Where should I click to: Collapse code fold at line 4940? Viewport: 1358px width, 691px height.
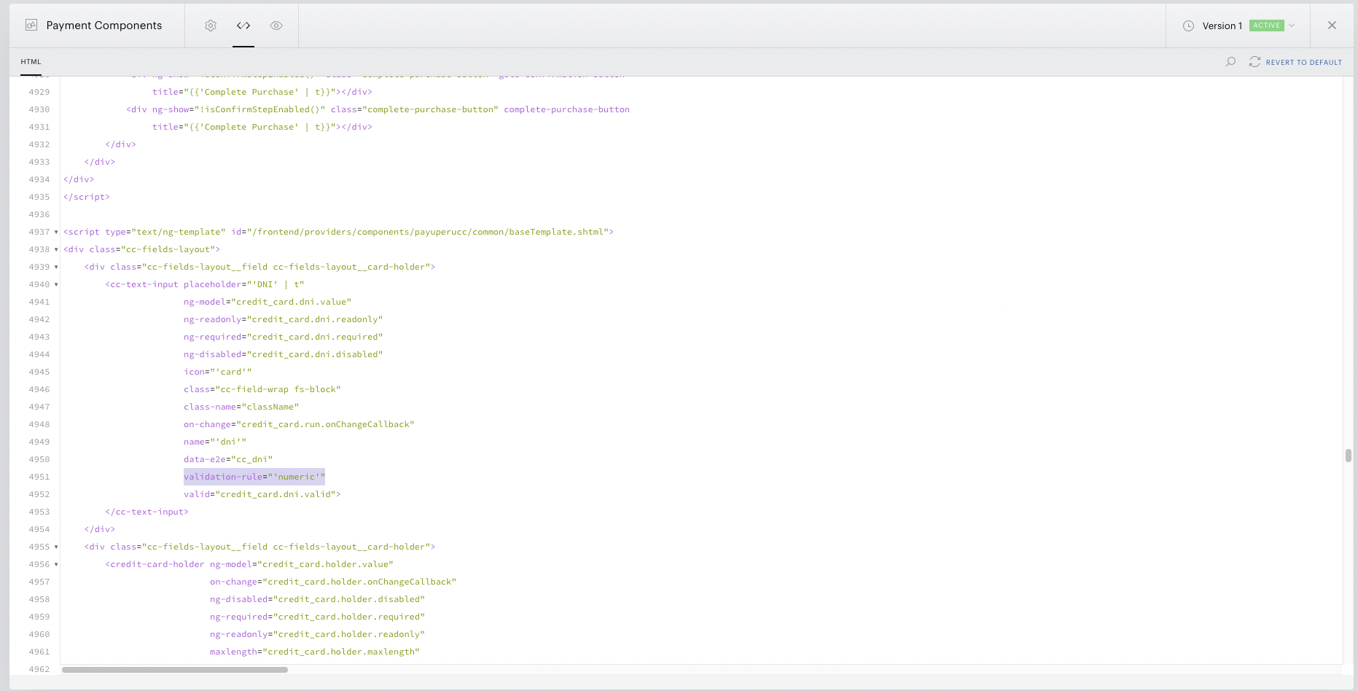pyautogui.click(x=56, y=284)
